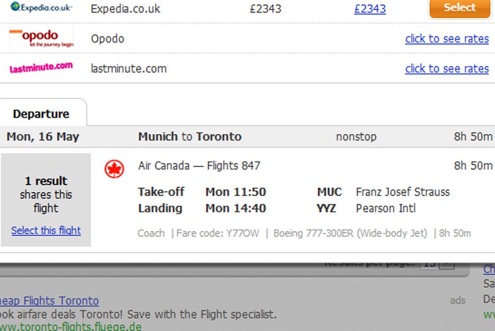Open the Cheap Flights Toronto ad link
This screenshot has width=495, height=331.
point(49,301)
